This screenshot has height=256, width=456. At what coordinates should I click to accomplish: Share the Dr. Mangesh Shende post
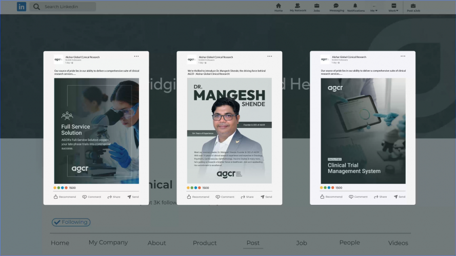[247, 197]
